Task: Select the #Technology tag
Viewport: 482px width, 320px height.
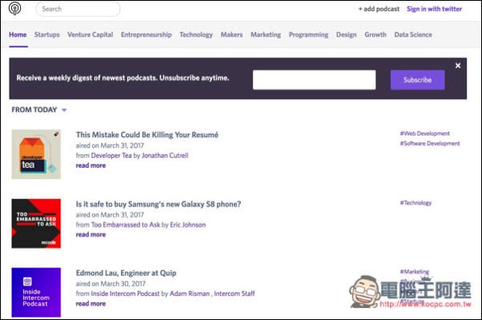Action: point(416,203)
